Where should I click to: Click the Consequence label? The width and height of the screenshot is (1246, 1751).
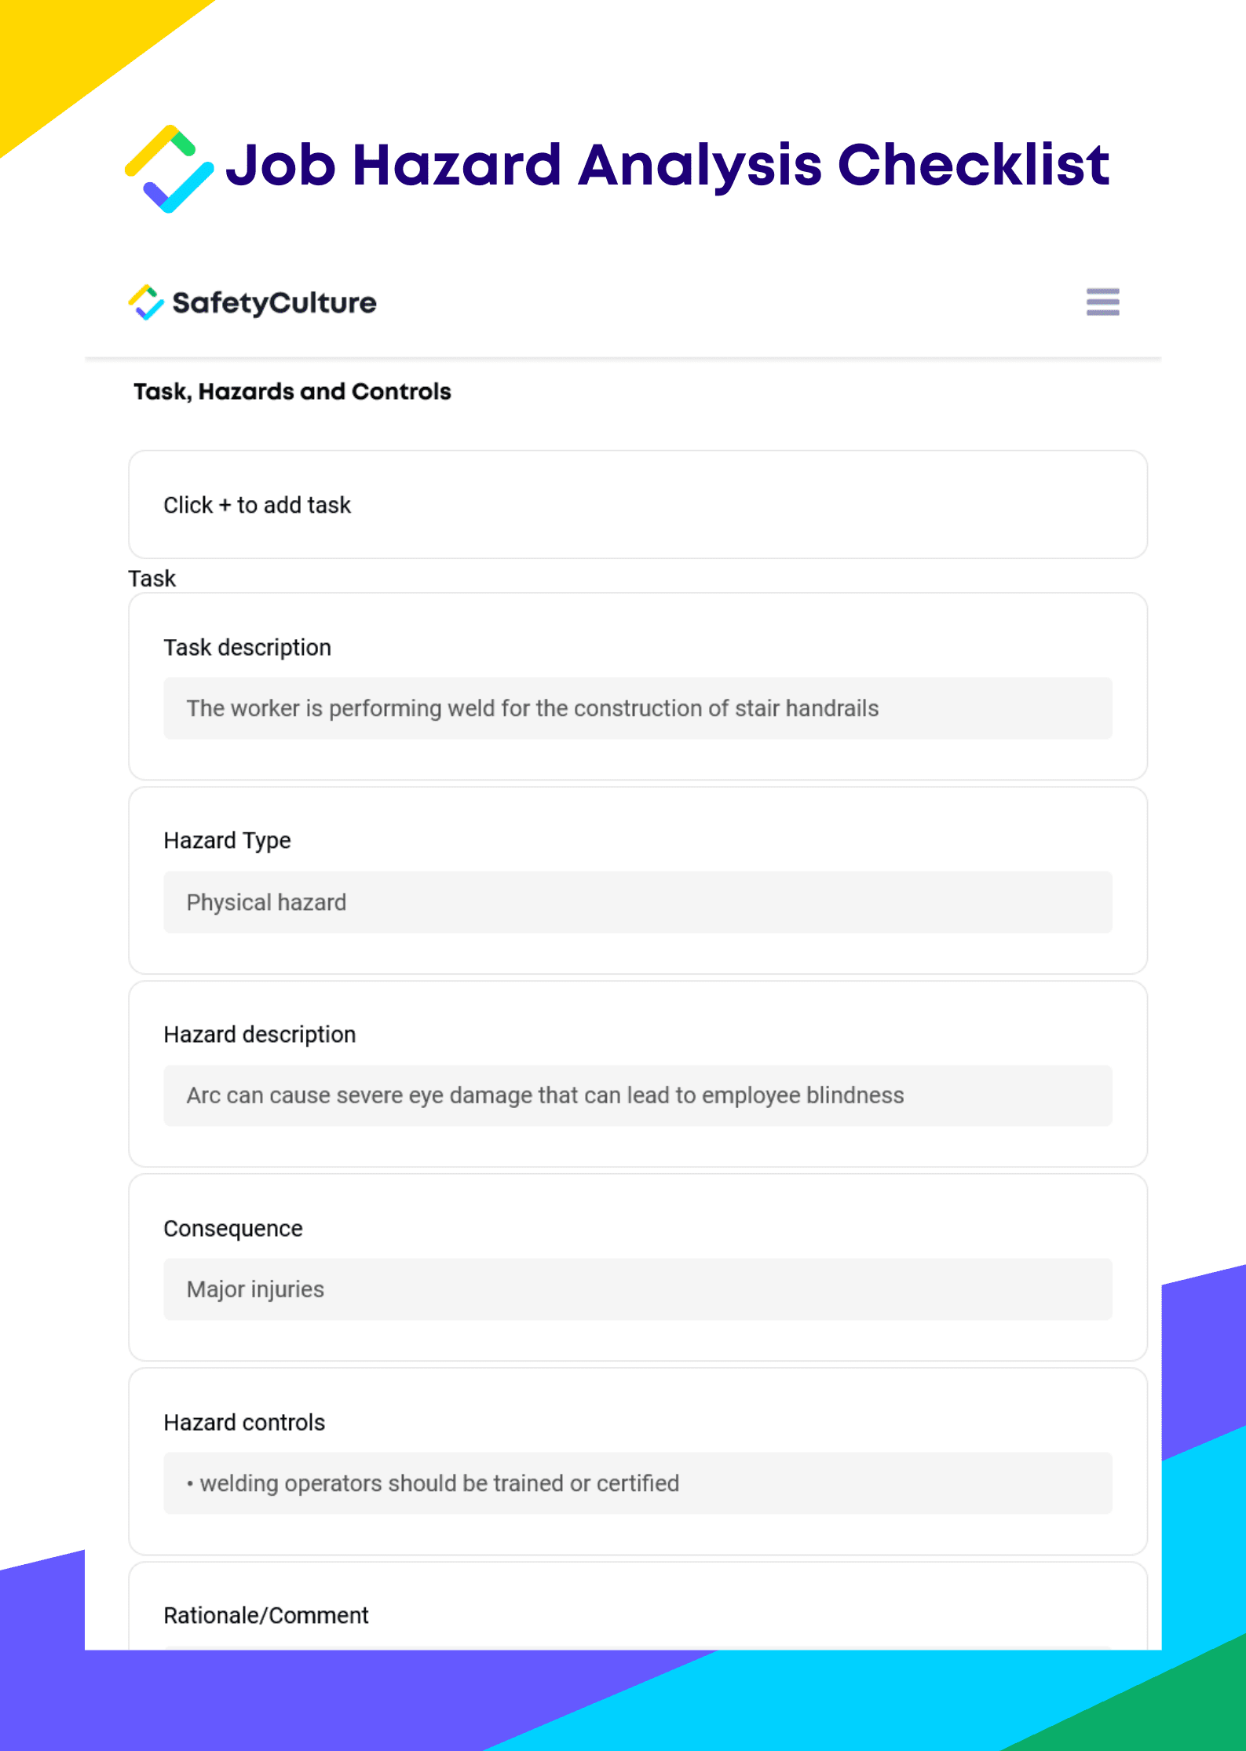tap(232, 1228)
